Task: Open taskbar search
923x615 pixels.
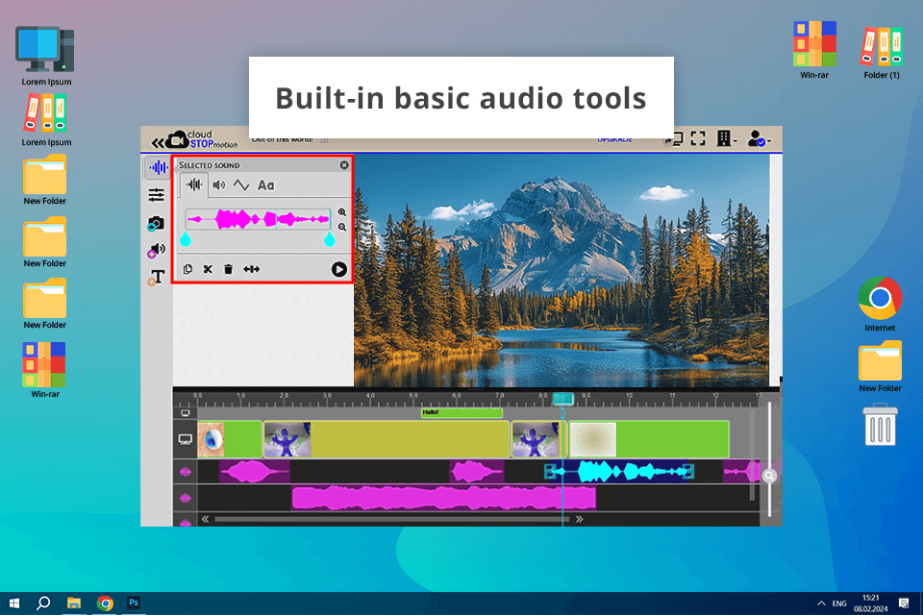Action: point(43,603)
